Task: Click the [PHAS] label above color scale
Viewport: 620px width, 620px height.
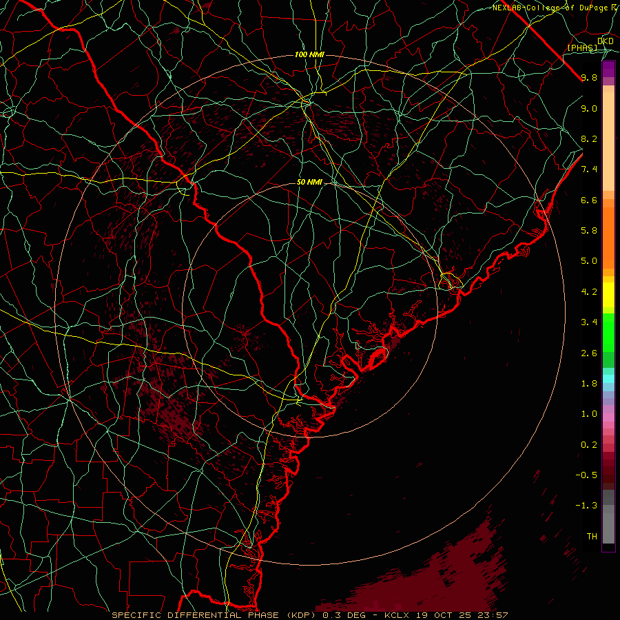Action: tap(582, 48)
